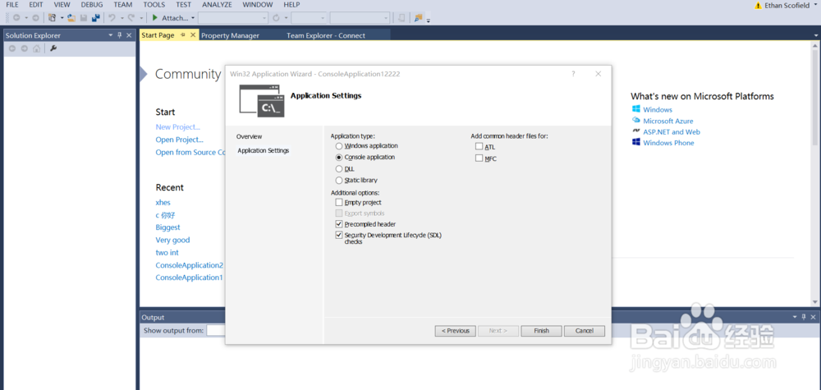This screenshot has height=390, width=821.
Task: Open the Show output from combo box
Action: tap(216, 331)
